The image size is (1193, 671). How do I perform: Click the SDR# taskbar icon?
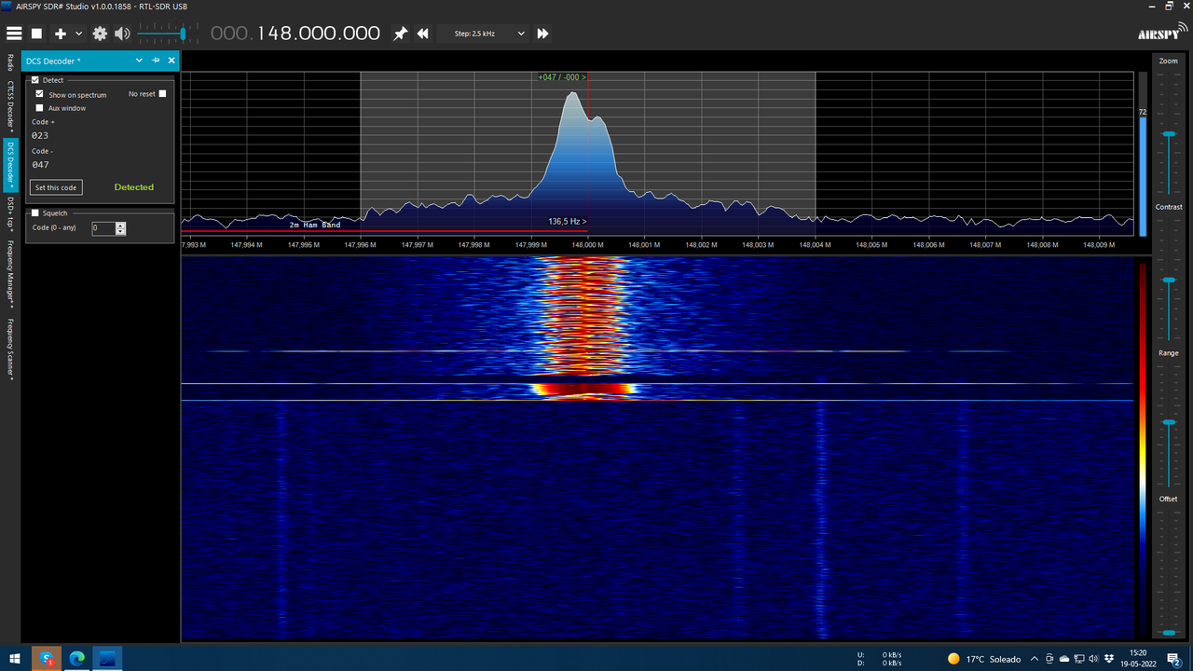[x=107, y=658]
